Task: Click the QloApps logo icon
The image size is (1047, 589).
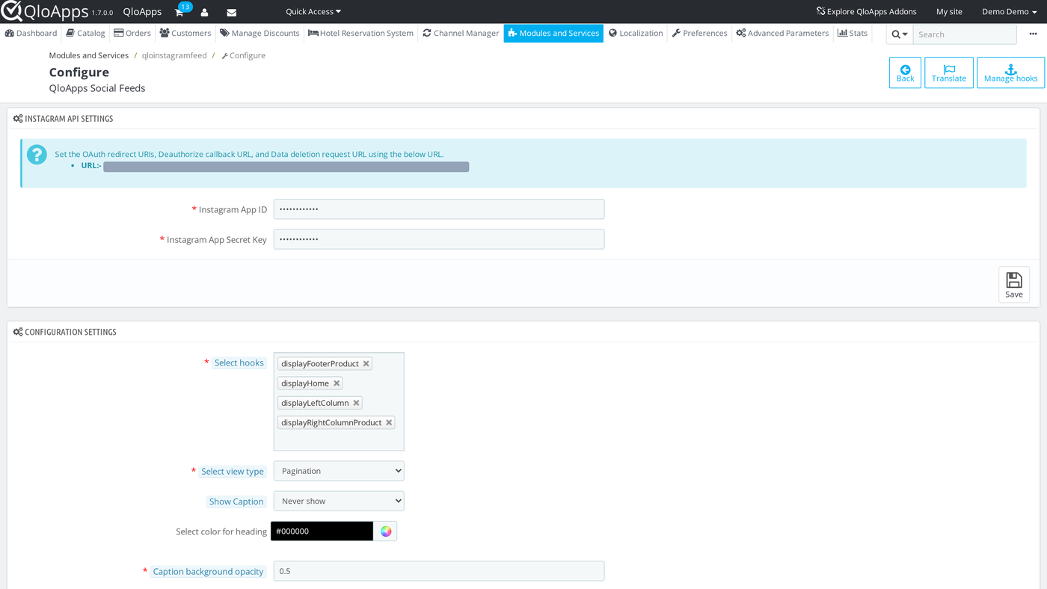Action: coord(11,11)
